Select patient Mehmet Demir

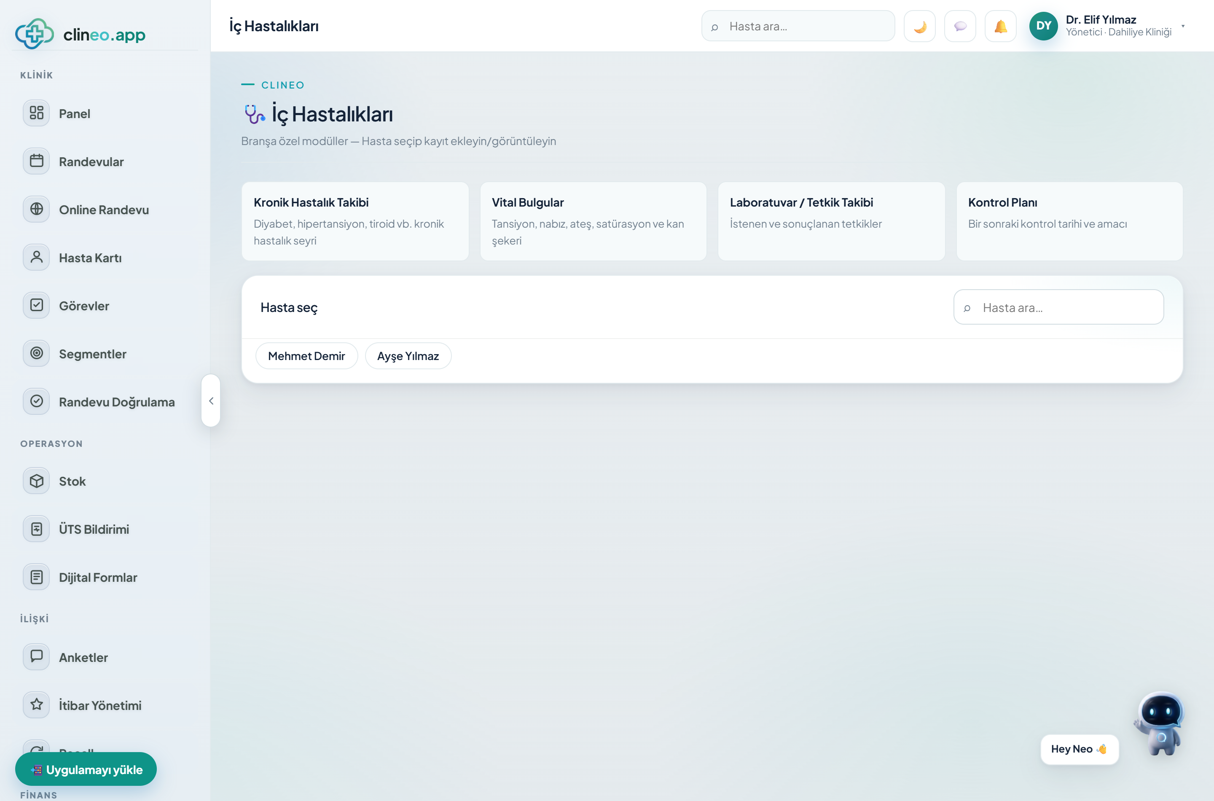click(306, 355)
